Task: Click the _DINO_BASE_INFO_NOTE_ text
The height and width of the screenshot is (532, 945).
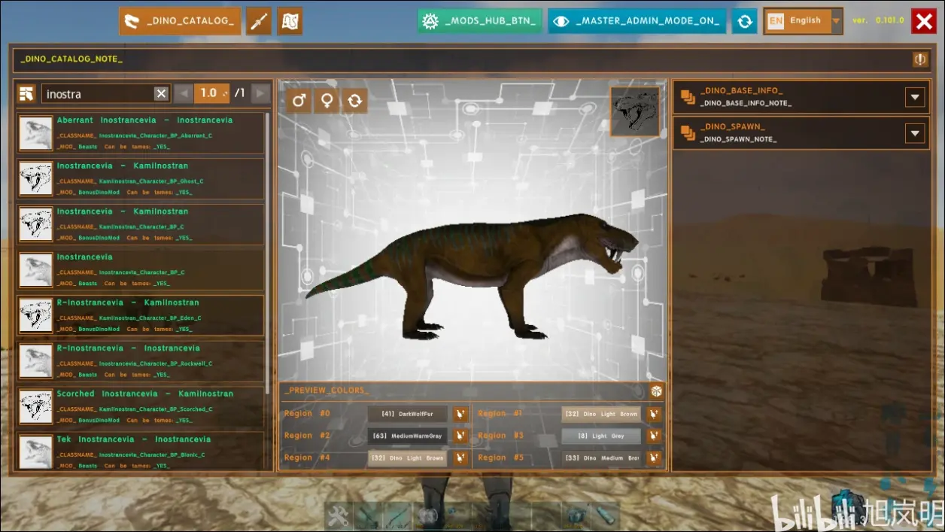Action: click(746, 103)
